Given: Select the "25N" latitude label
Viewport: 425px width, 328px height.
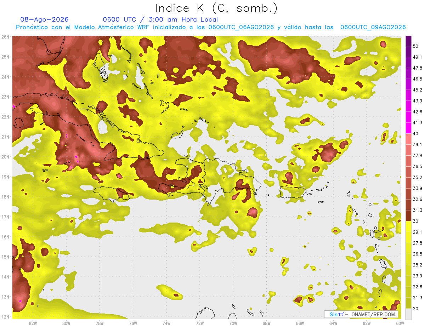Looking at the screenshot, I should click(5, 57).
